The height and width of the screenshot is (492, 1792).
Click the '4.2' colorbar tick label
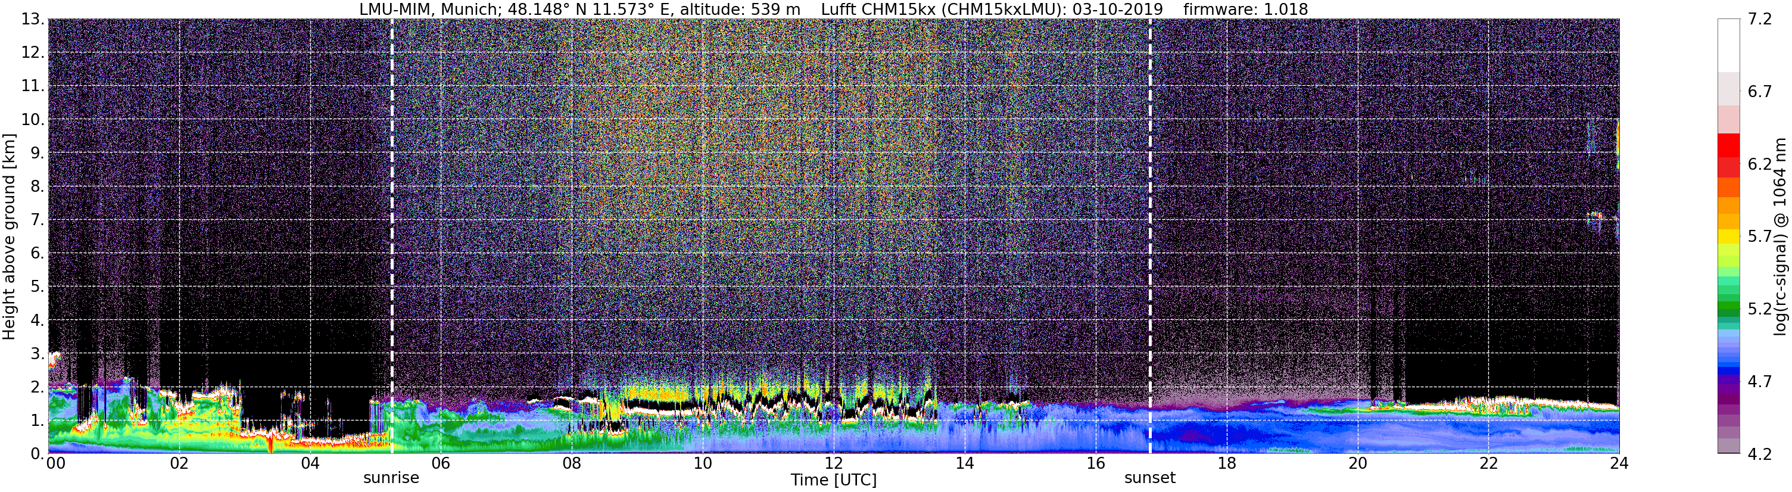point(1759,454)
